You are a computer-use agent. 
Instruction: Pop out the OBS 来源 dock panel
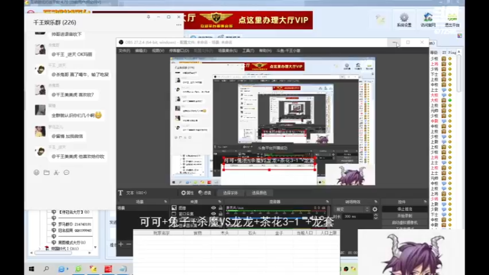pos(219,202)
